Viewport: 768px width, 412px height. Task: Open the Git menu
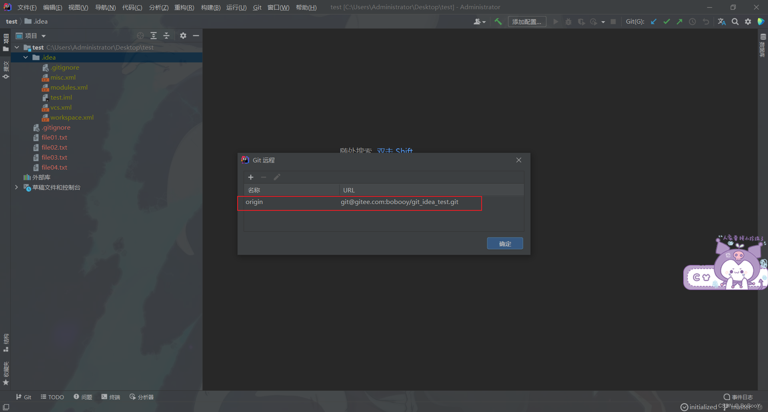coord(257,7)
